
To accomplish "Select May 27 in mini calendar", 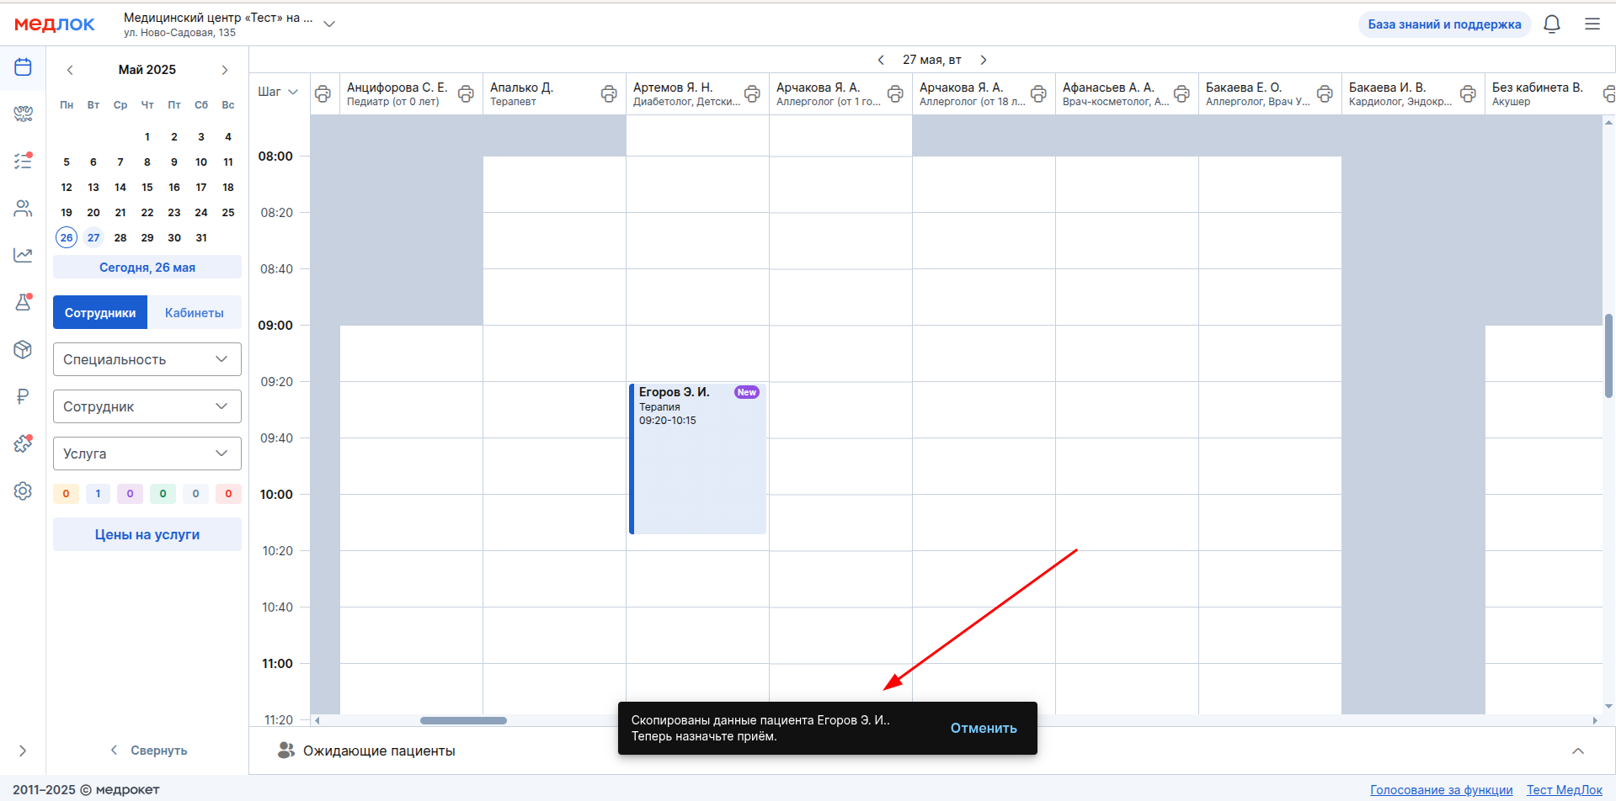I will [x=93, y=237].
